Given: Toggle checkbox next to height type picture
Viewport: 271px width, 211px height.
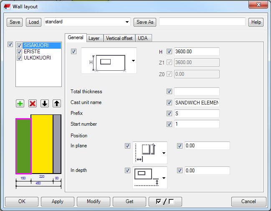Looking at the screenshot, I should [x=74, y=51].
